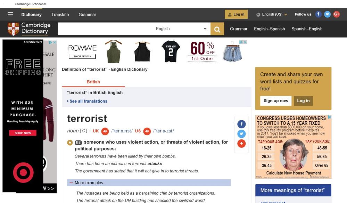Share the definition on Facebook from the sidebar
This screenshot has width=347, height=203.
pyautogui.click(x=241, y=124)
